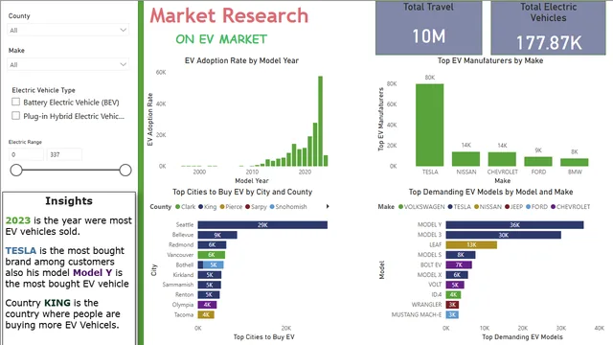Click the Total Travel 10M card
The height and width of the screenshot is (345, 613).
429,28
